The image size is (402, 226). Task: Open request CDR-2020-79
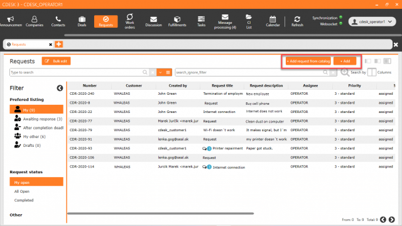[x=232, y=130]
